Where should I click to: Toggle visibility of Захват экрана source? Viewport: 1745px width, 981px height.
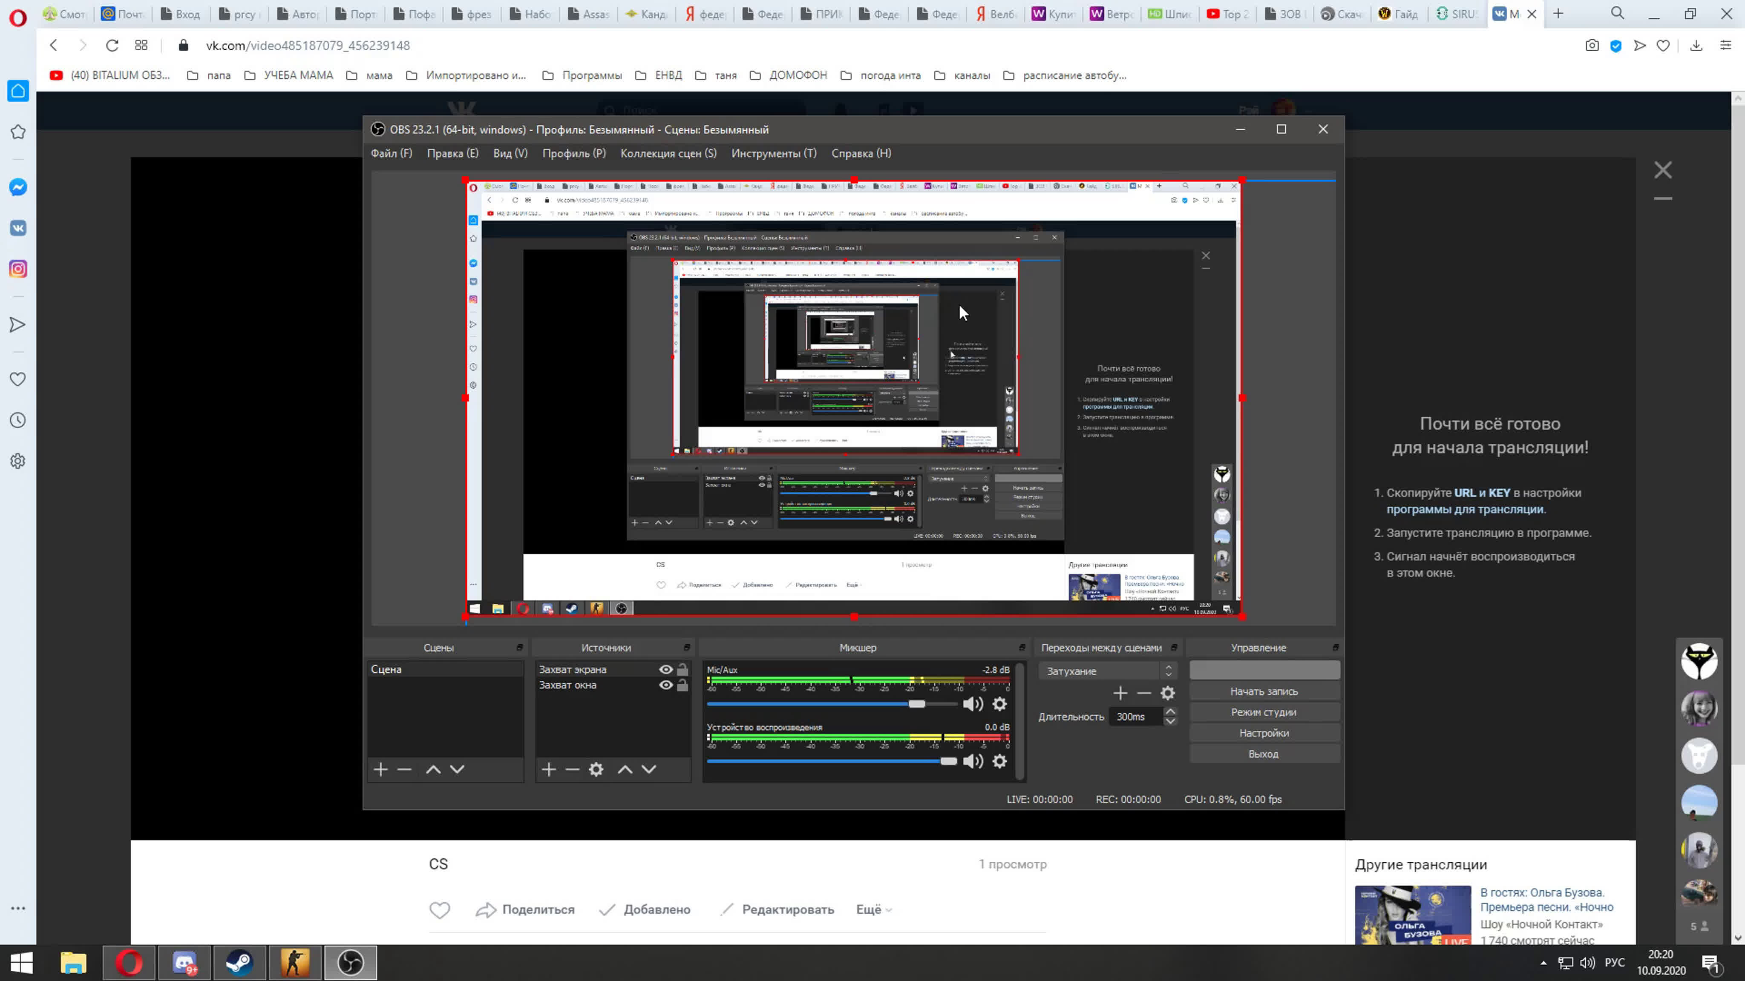pos(666,669)
